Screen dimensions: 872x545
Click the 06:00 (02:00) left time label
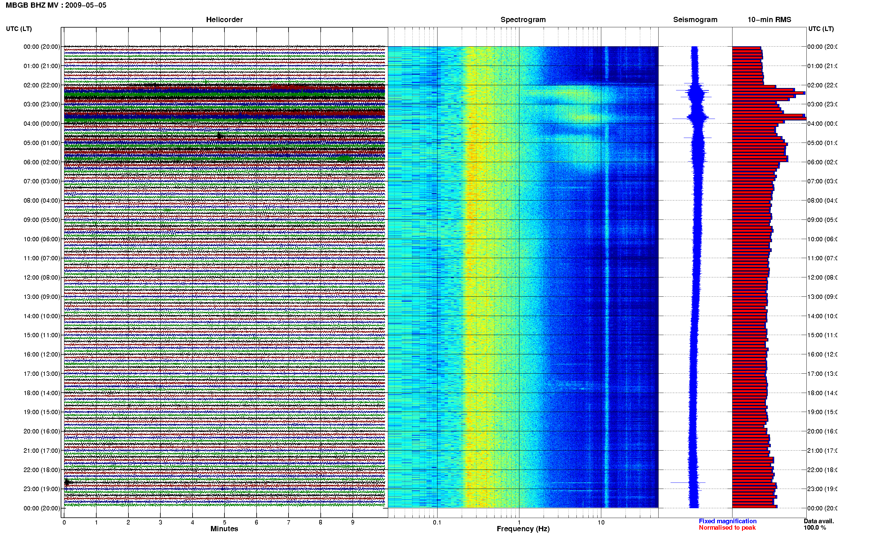click(x=42, y=162)
